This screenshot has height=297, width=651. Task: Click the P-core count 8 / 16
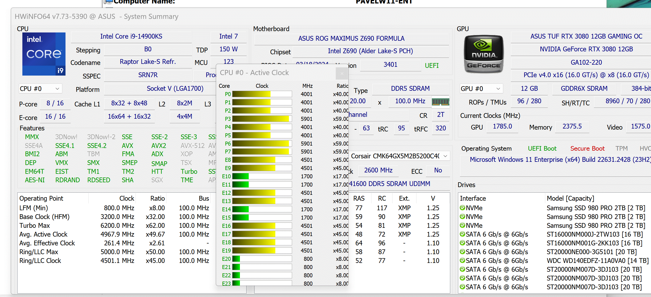[x=55, y=103]
